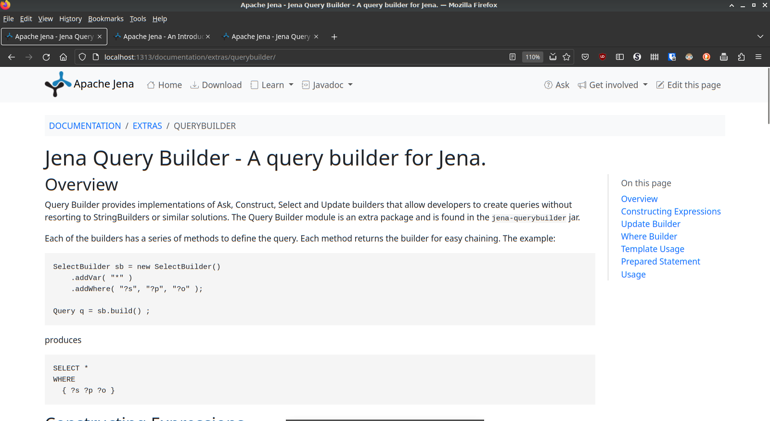Image resolution: width=770 pixels, height=421 pixels.
Task: Jump to Update Builder section
Action: tap(651, 224)
